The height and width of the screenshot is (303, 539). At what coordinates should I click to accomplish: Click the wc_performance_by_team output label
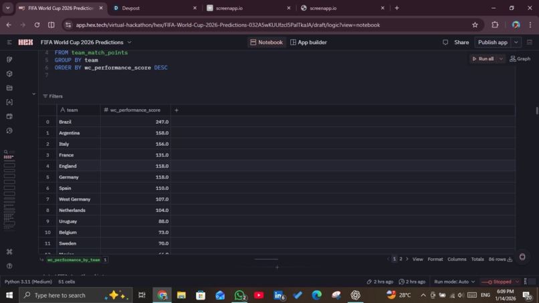(74, 260)
